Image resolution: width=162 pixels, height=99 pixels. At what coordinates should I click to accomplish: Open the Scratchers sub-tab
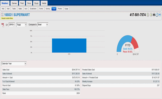pyautogui.click(x=33, y=9)
